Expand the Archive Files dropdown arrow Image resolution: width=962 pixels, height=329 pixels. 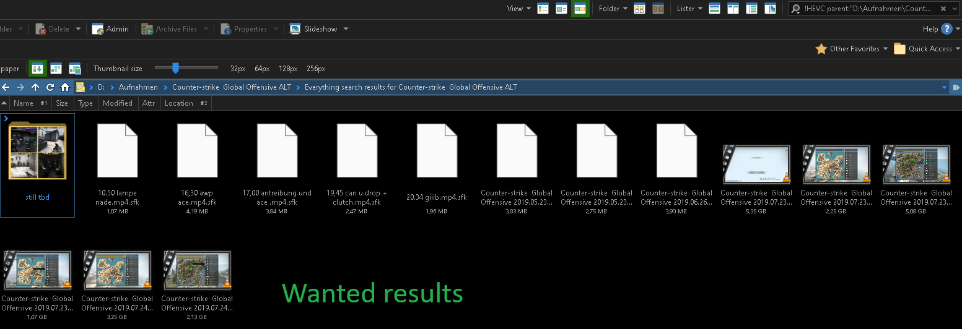tap(206, 29)
